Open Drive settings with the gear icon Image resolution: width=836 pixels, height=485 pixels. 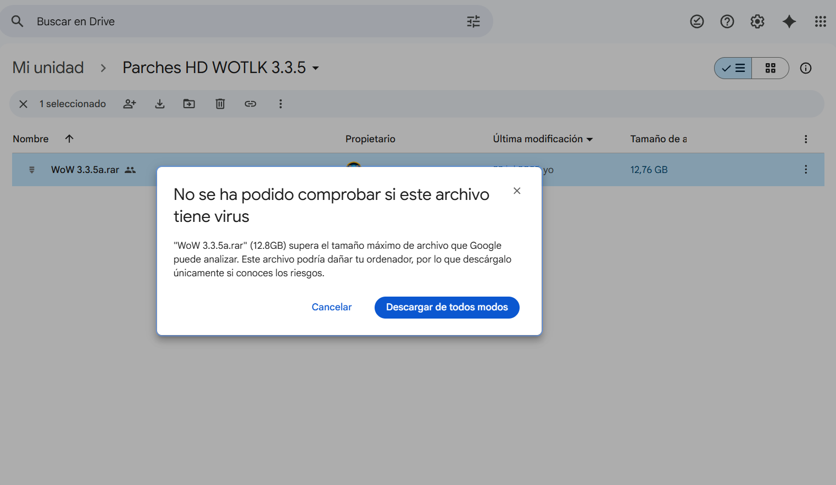[x=757, y=21]
